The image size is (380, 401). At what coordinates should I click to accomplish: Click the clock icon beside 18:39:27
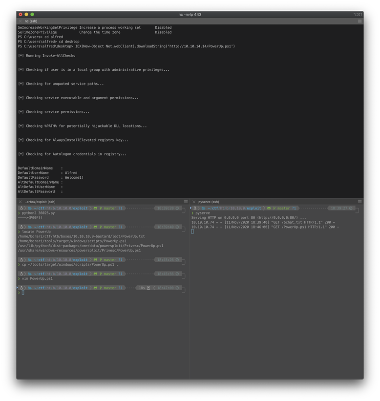(351, 208)
